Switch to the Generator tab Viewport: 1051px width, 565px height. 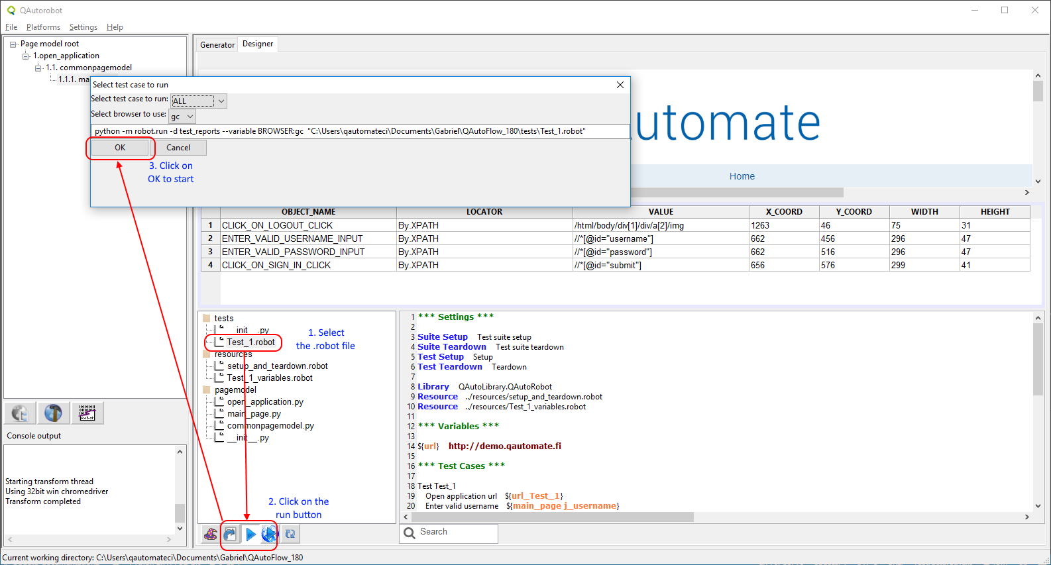[217, 45]
